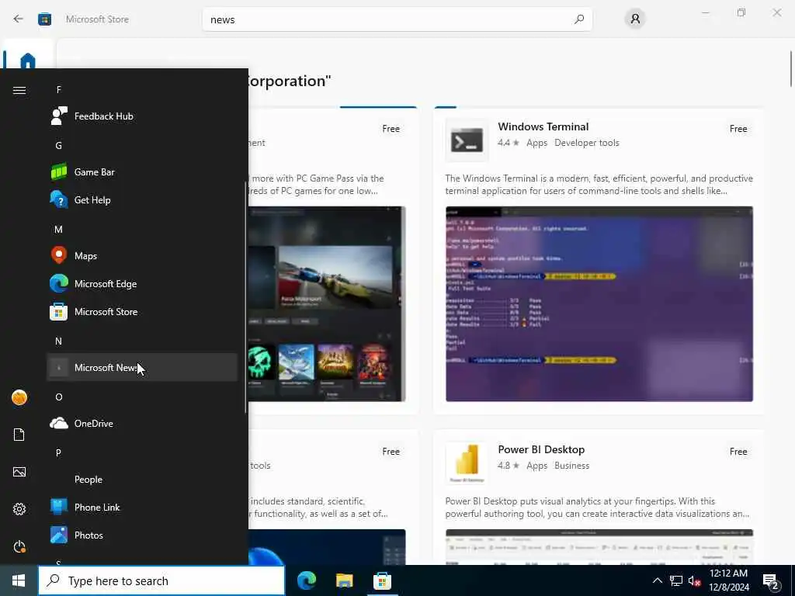Open Feedback Hub from Start menu
Viewport: 795px width, 596px height.
tap(142, 116)
